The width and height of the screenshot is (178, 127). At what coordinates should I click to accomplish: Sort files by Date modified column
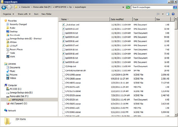pyautogui.click(x=117, y=19)
